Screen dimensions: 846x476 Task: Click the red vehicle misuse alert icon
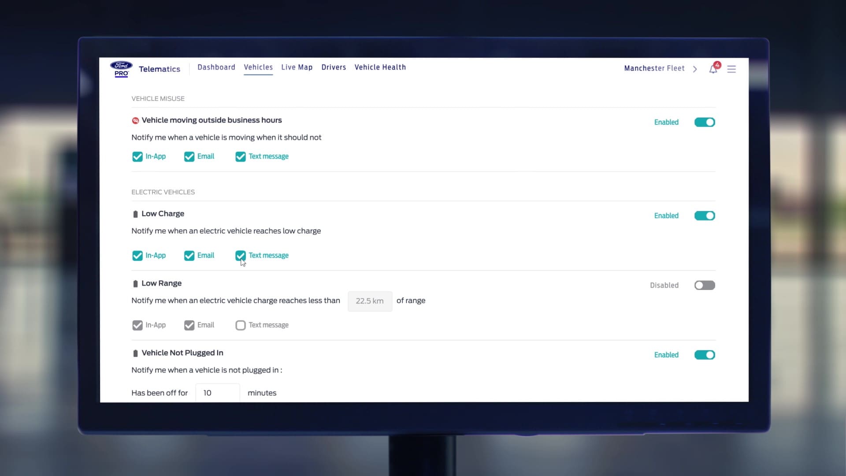(x=135, y=120)
